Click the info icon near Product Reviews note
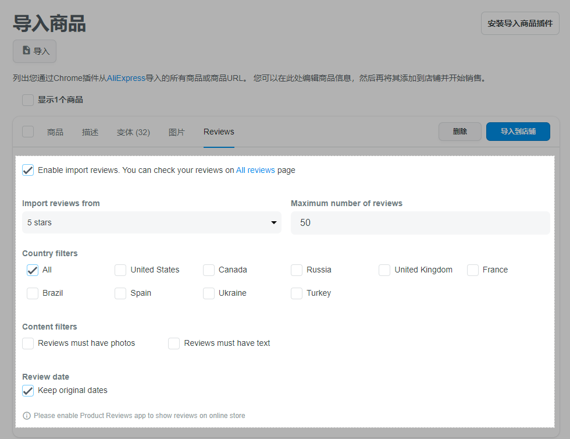The image size is (570, 439). click(27, 416)
